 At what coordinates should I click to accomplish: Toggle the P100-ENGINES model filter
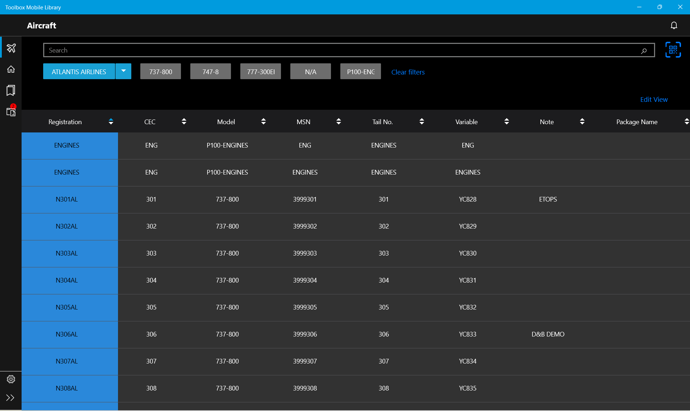pyautogui.click(x=360, y=72)
